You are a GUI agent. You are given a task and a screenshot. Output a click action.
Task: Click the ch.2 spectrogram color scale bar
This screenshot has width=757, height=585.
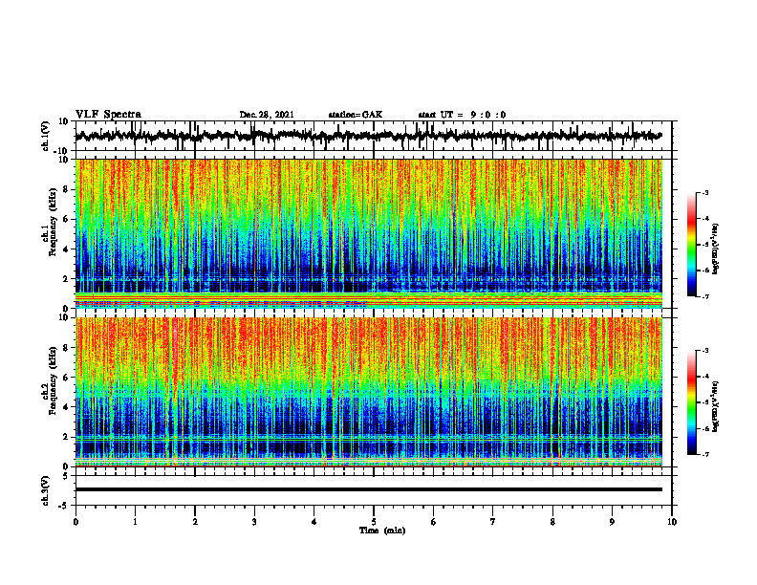point(692,402)
